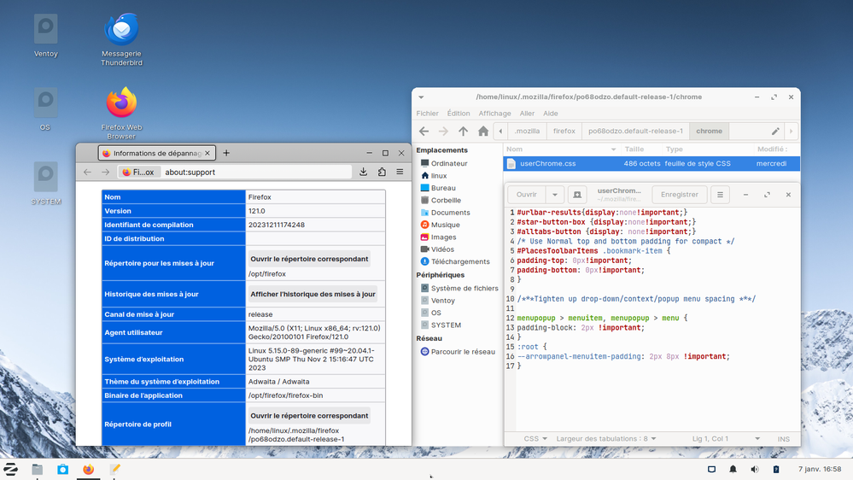Open the Ventoy desktop drive icon
The width and height of the screenshot is (853, 480).
coord(46,35)
